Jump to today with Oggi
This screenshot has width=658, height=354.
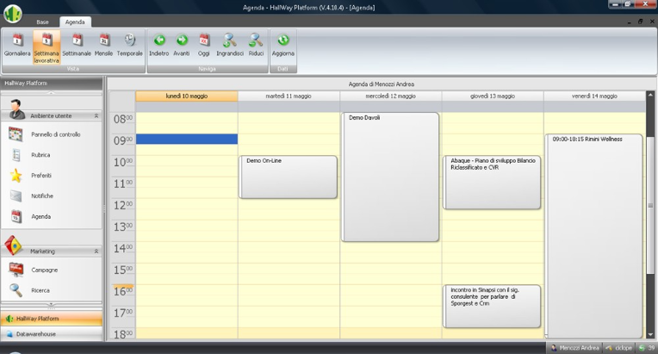pyautogui.click(x=204, y=46)
